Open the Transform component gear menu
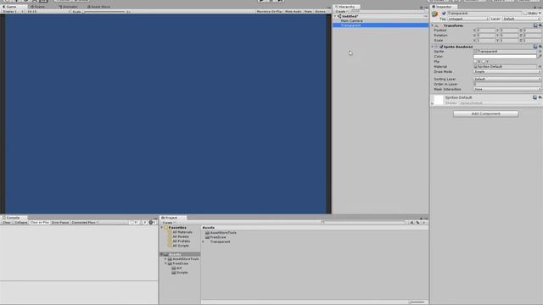 coord(540,25)
